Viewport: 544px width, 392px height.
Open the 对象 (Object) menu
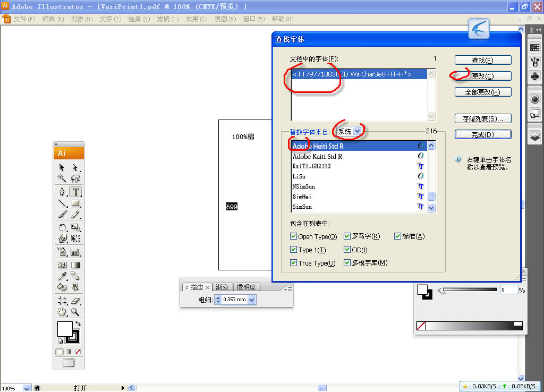pos(82,19)
